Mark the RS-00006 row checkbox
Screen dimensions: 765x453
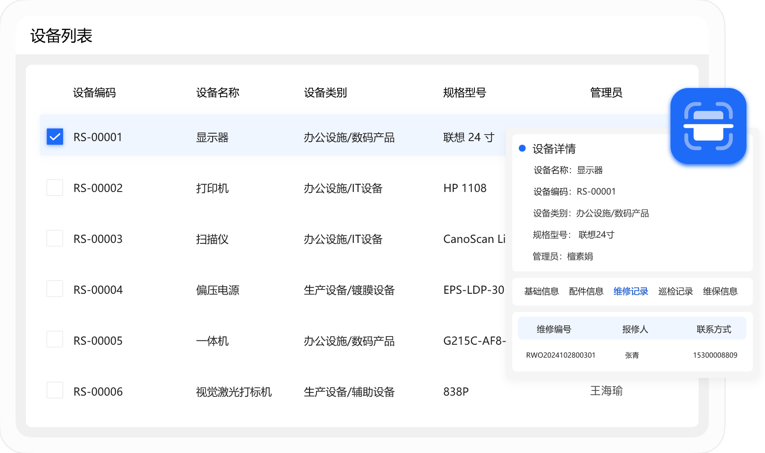click(x=55, y=390)
